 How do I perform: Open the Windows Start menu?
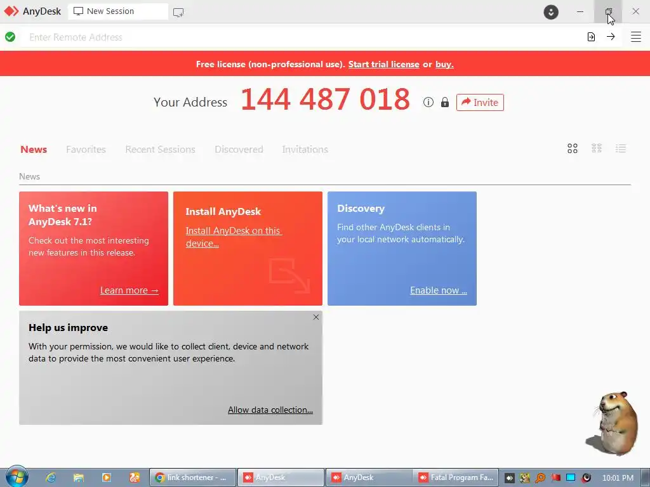[x=17, y=477]
